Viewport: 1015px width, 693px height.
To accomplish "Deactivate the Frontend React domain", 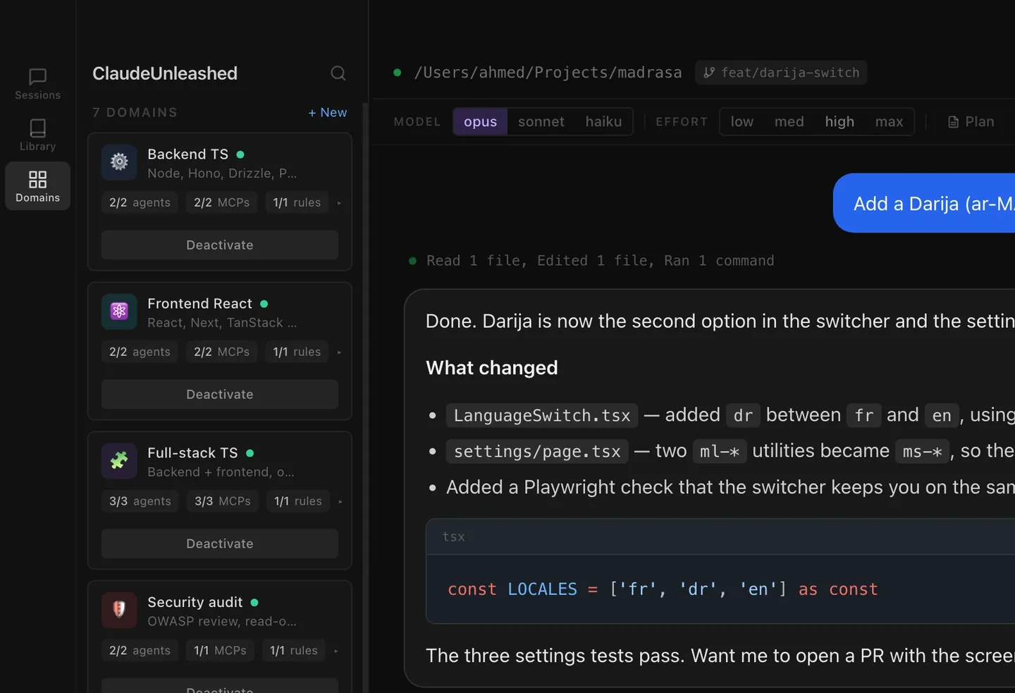I will tap(220, 394).
